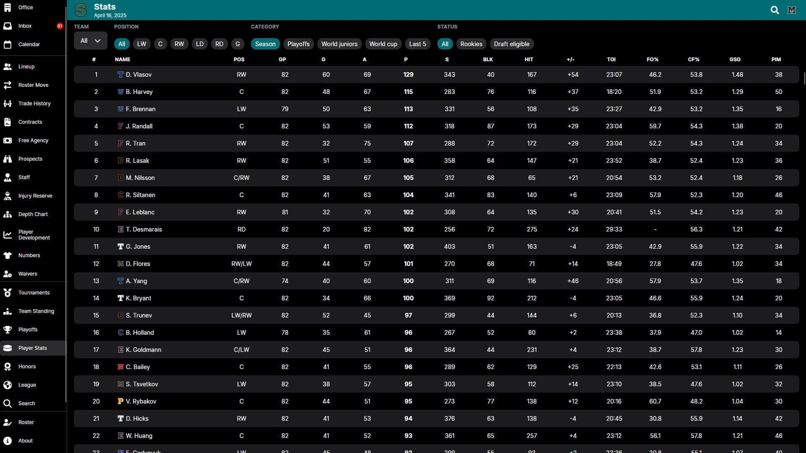Switch to the Player Stats section
The width and height of the screenshot is (806, 453).
pos(33,348)
